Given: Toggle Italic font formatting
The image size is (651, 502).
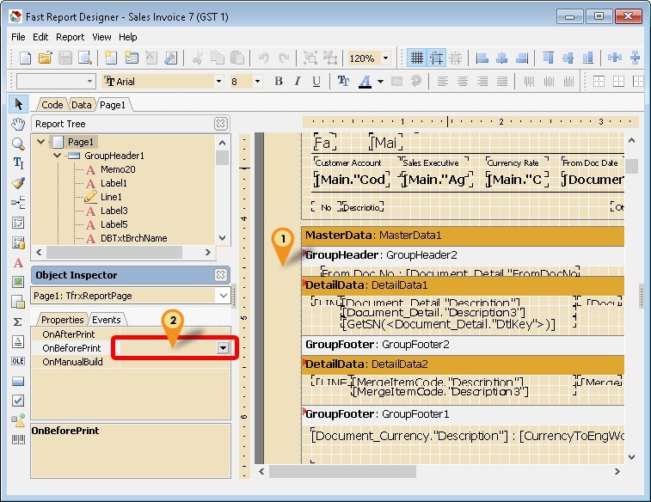Looking at the screenshot, I should click(x=298, y=82).
